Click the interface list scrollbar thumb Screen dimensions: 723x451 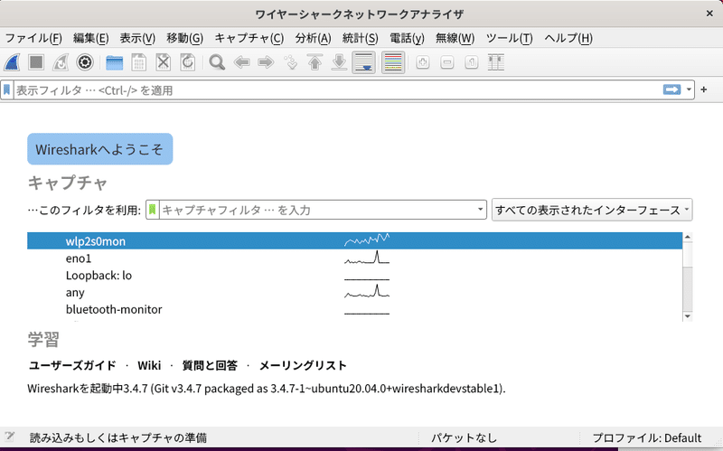(688, 255)
